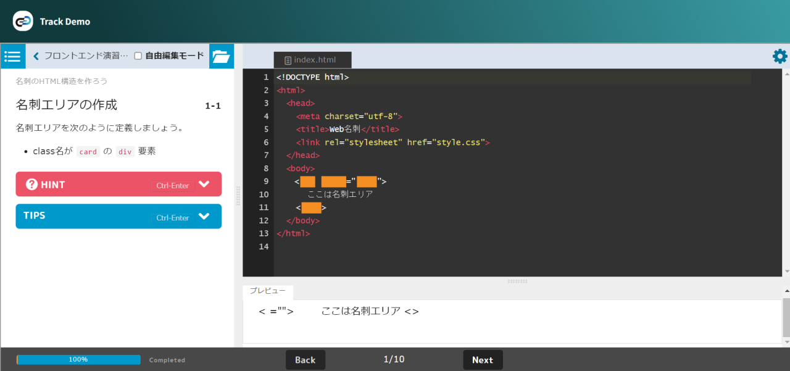
Task: Click the orange blank on line 11
Action: click(x=311, y=207)
